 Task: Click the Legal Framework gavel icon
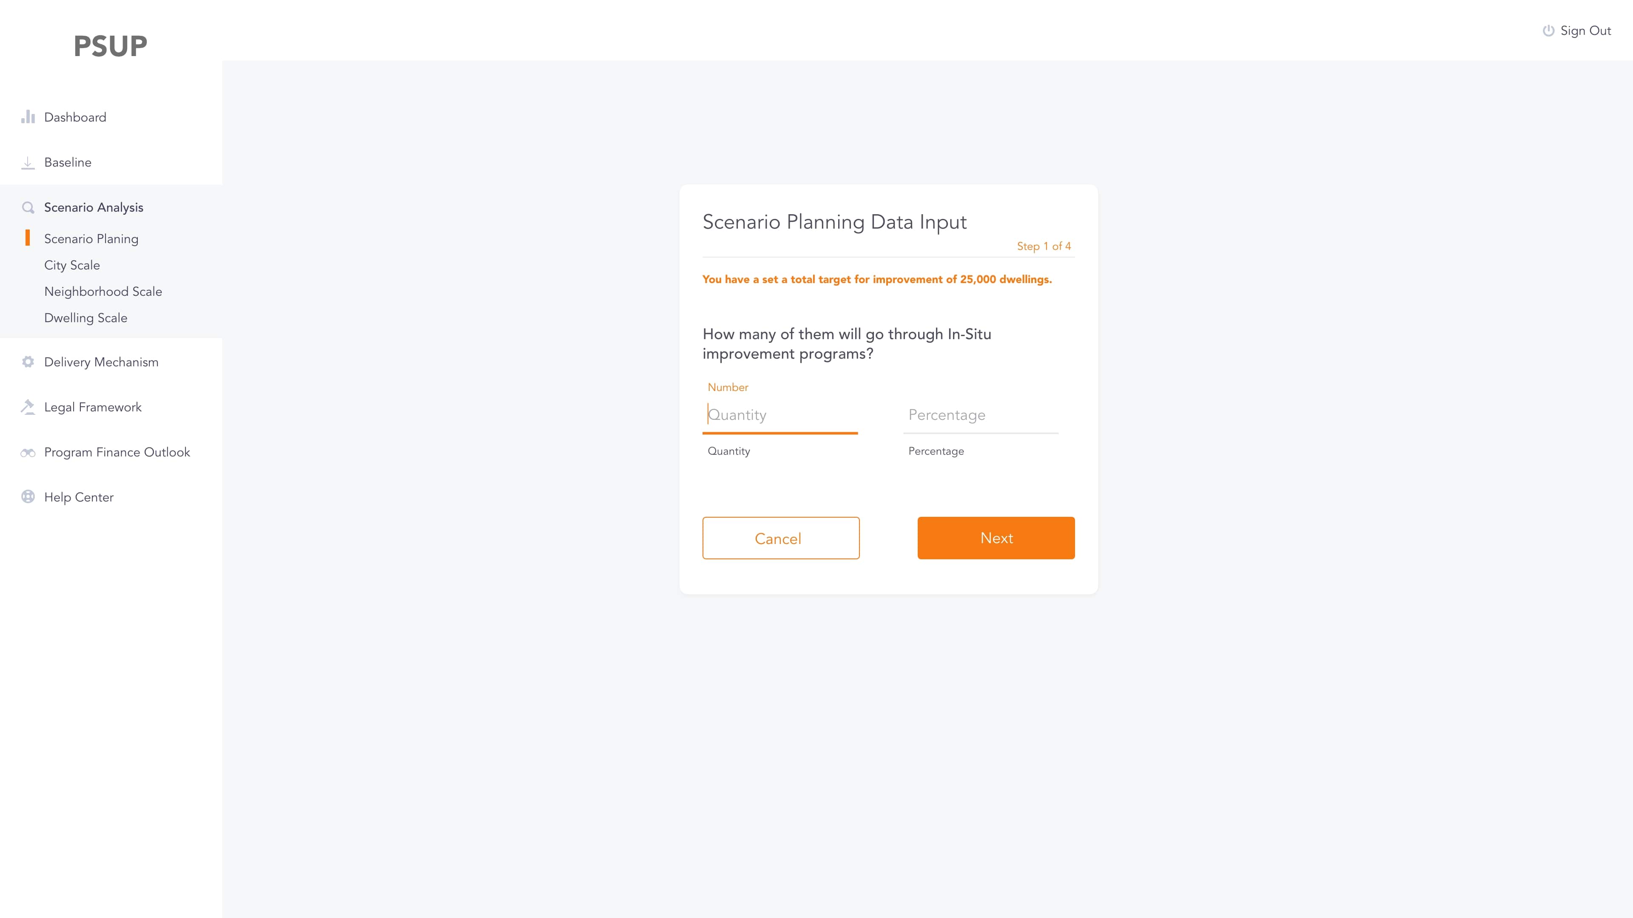(28, 407)
